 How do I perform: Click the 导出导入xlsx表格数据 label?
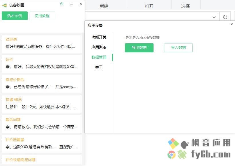click(142, 37)
